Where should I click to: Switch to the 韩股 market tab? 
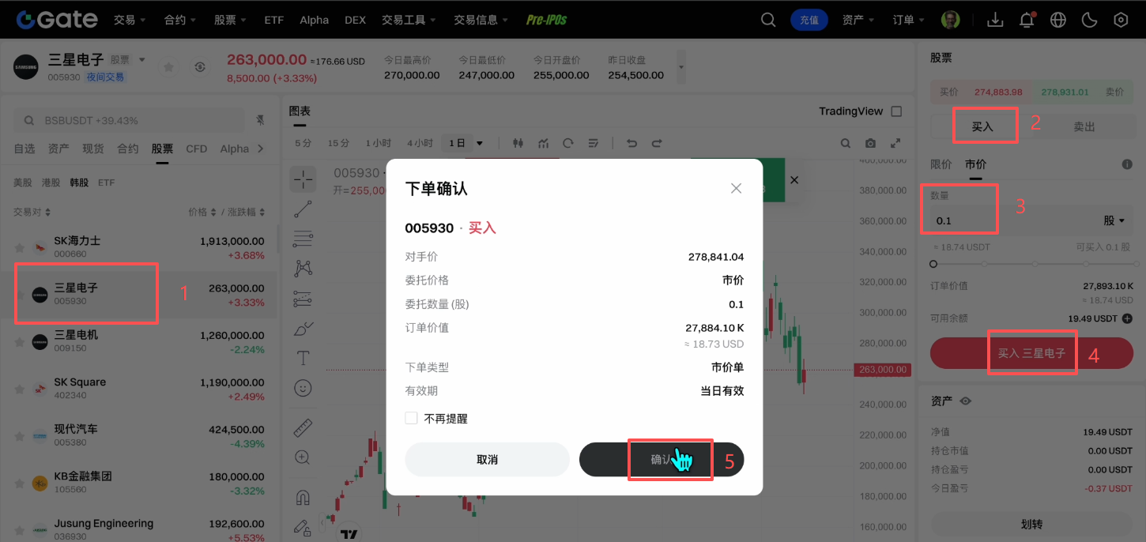[79, 183]
